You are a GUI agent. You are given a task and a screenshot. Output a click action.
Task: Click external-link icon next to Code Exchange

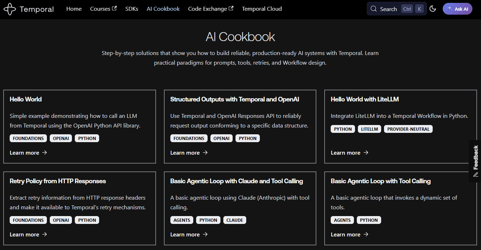(231, 8)
